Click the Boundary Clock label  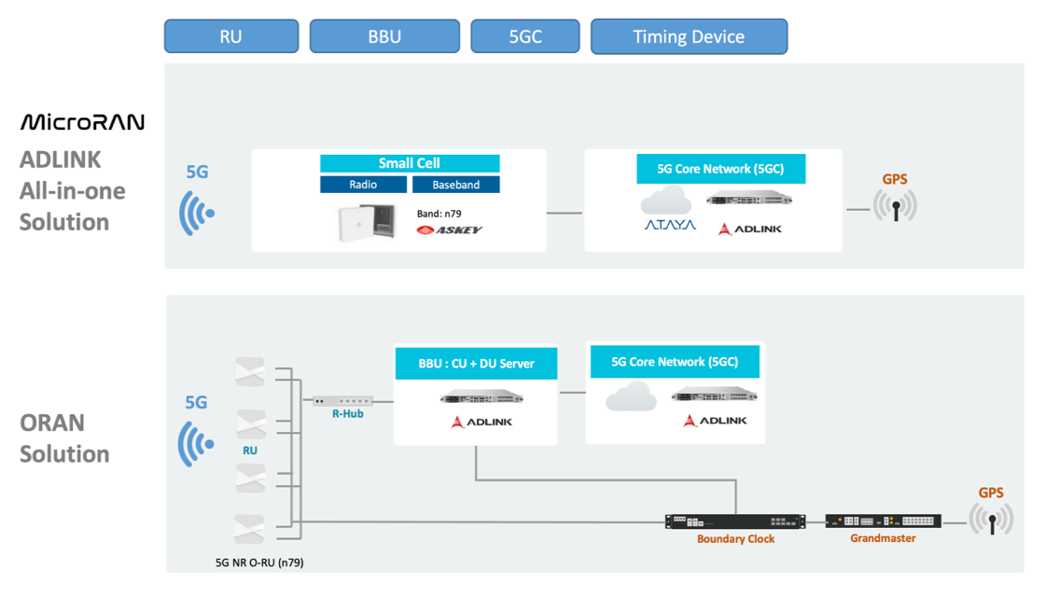736,539
